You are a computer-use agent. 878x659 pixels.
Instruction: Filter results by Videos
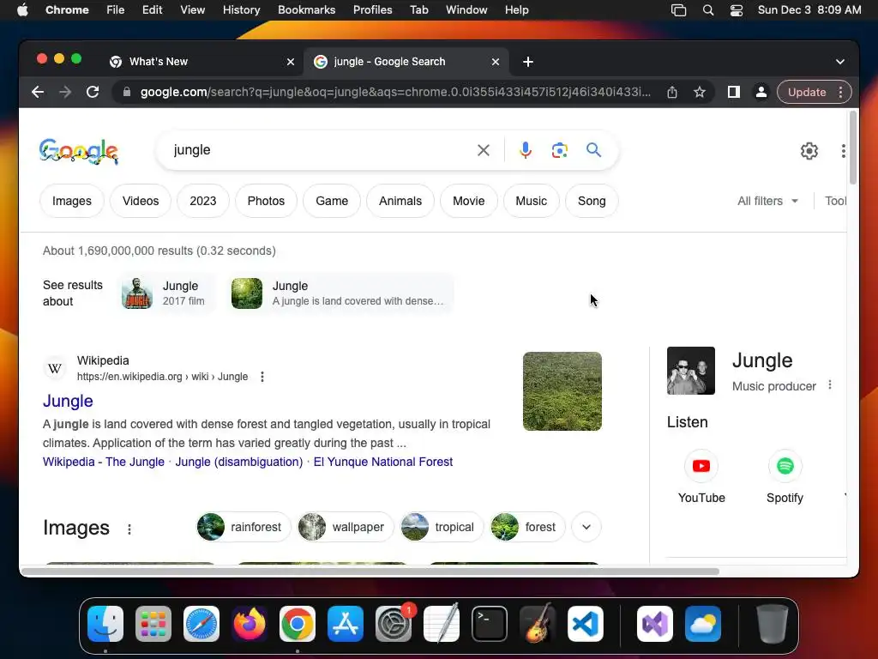pyautogui.click(x=141, y=201)
